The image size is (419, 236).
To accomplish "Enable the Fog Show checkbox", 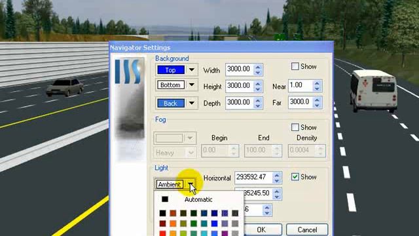I will 295,127.
